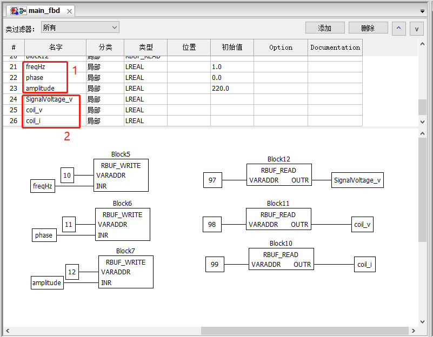Move variable down with v button
The height and width of the screenshot is (337, 433).
[416, 29]
